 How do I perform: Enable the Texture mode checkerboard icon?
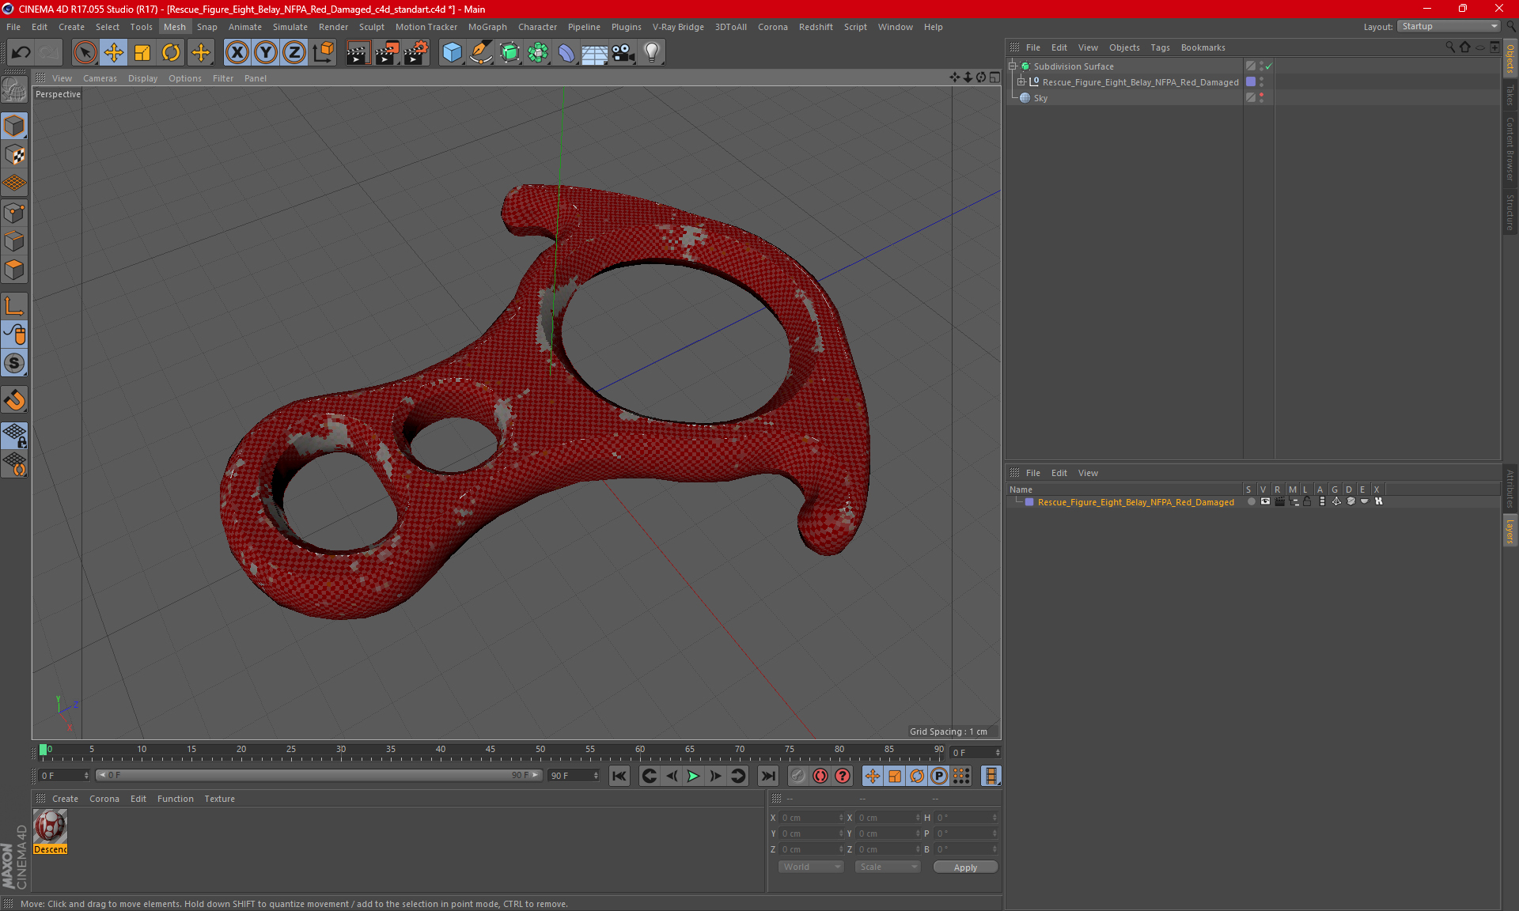(14, 155)
